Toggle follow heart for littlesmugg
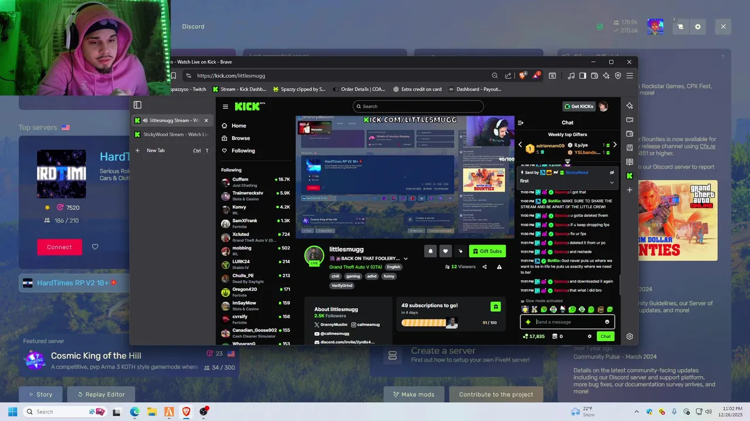This screenshot has width=750, height=421. click(x=445, y=251)
